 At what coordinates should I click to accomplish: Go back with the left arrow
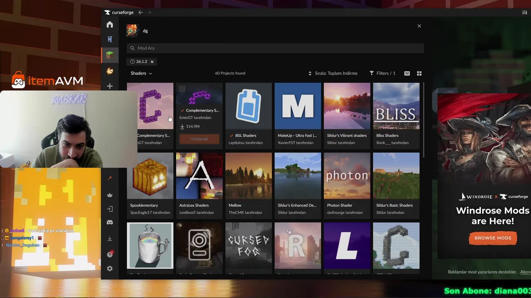(x=141, y=12)
